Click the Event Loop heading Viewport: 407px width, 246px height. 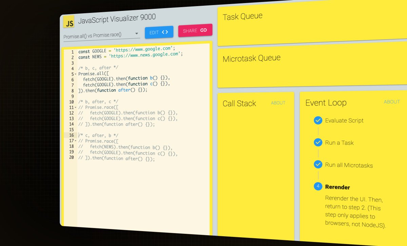[x=326, y=103]
